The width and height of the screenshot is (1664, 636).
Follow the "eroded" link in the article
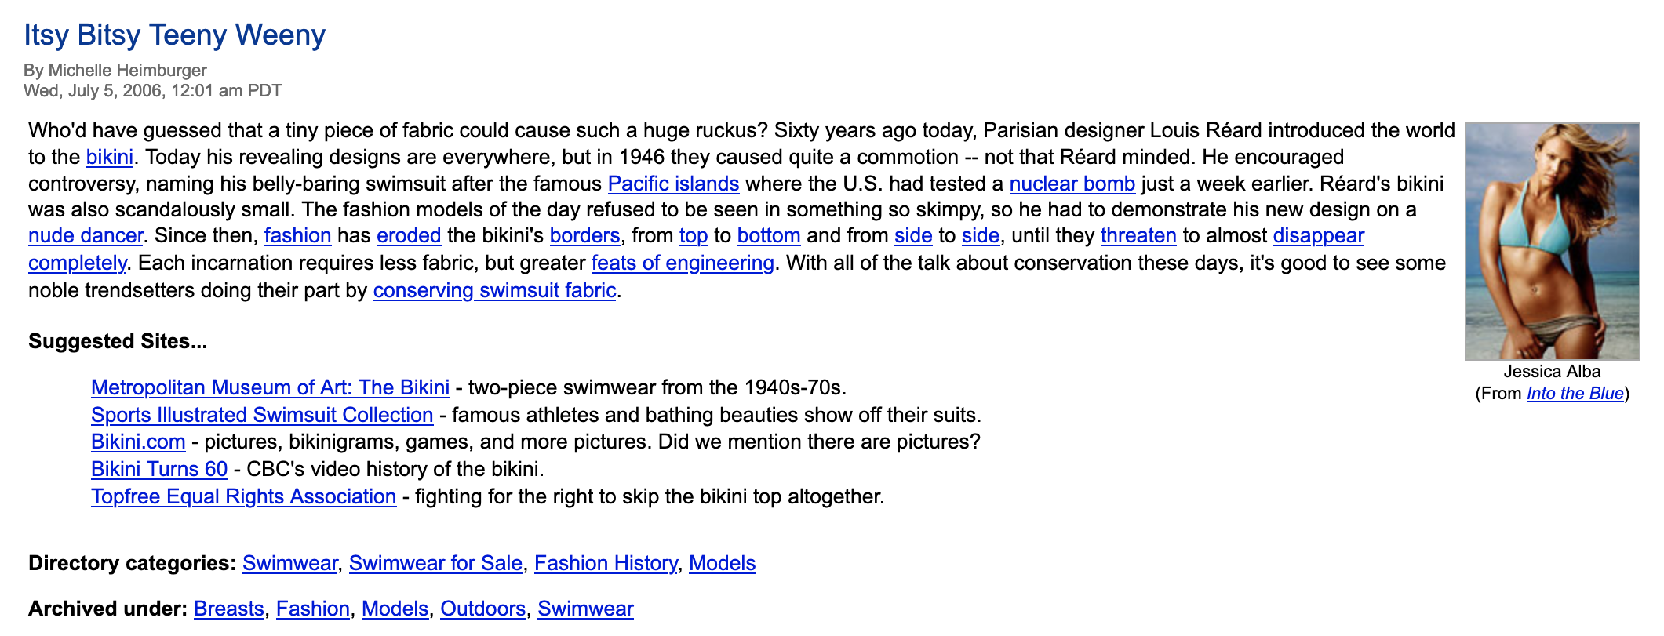coord(409,236)
